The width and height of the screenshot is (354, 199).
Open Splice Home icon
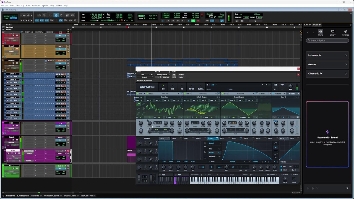321,33
